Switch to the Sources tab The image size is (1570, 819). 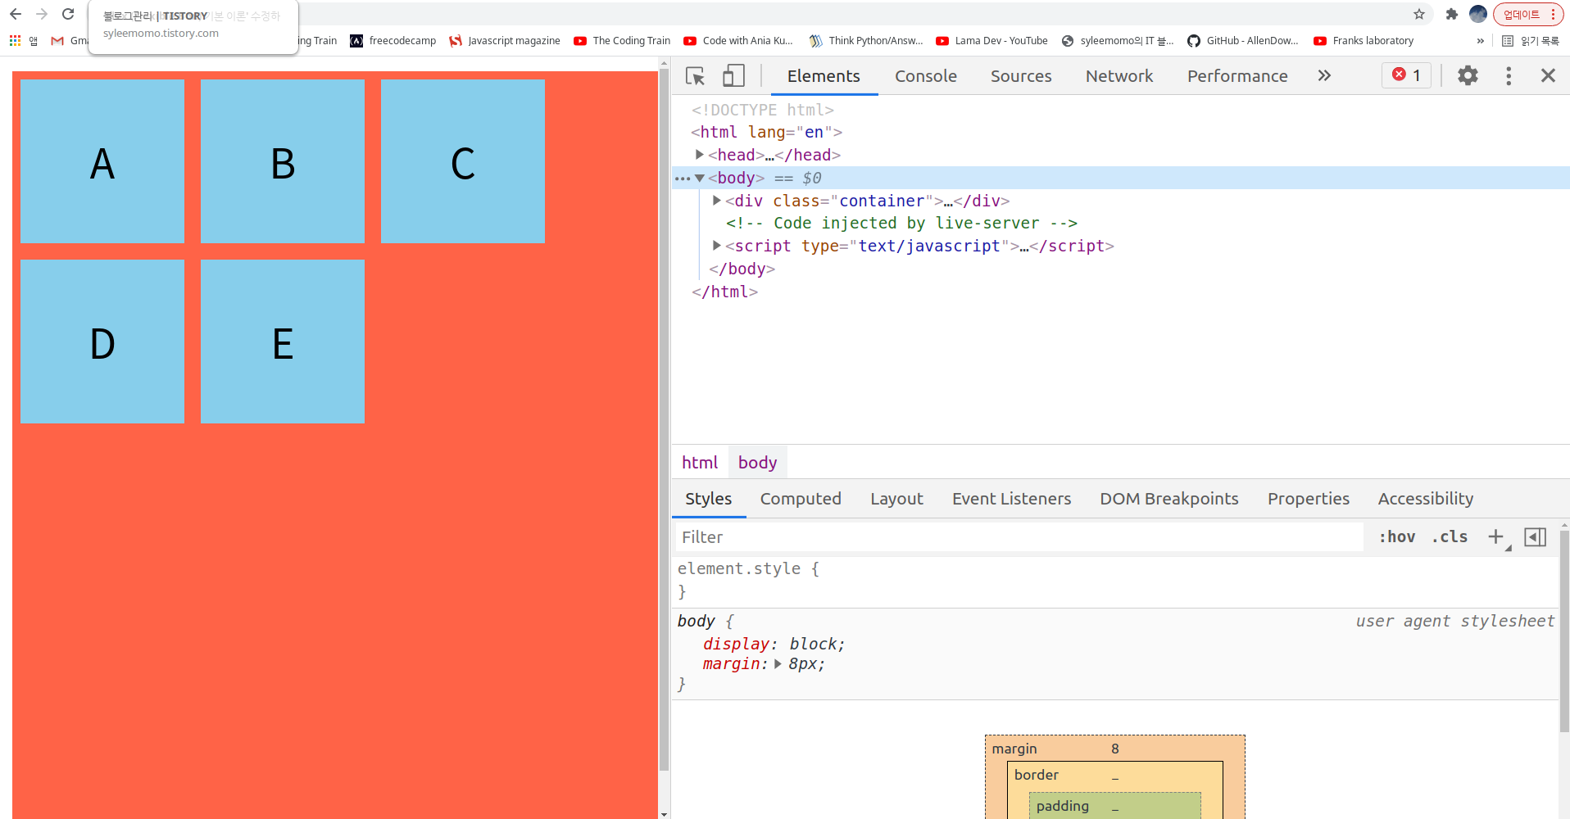tap(1021, 76)
